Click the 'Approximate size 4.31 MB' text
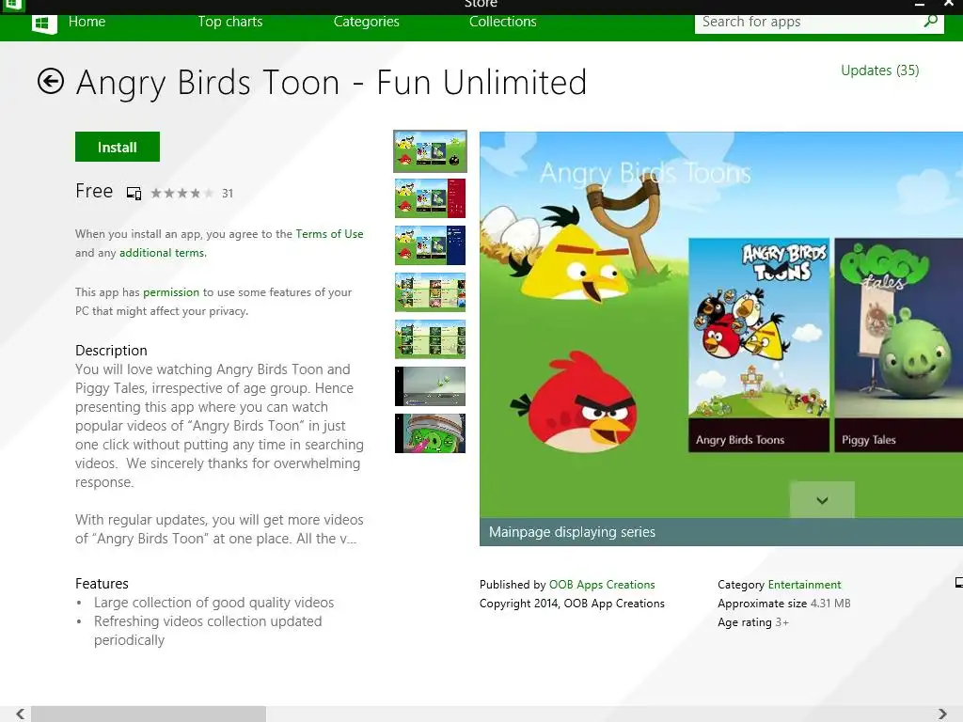Screen dimensions: 963x722 (784, 604)
